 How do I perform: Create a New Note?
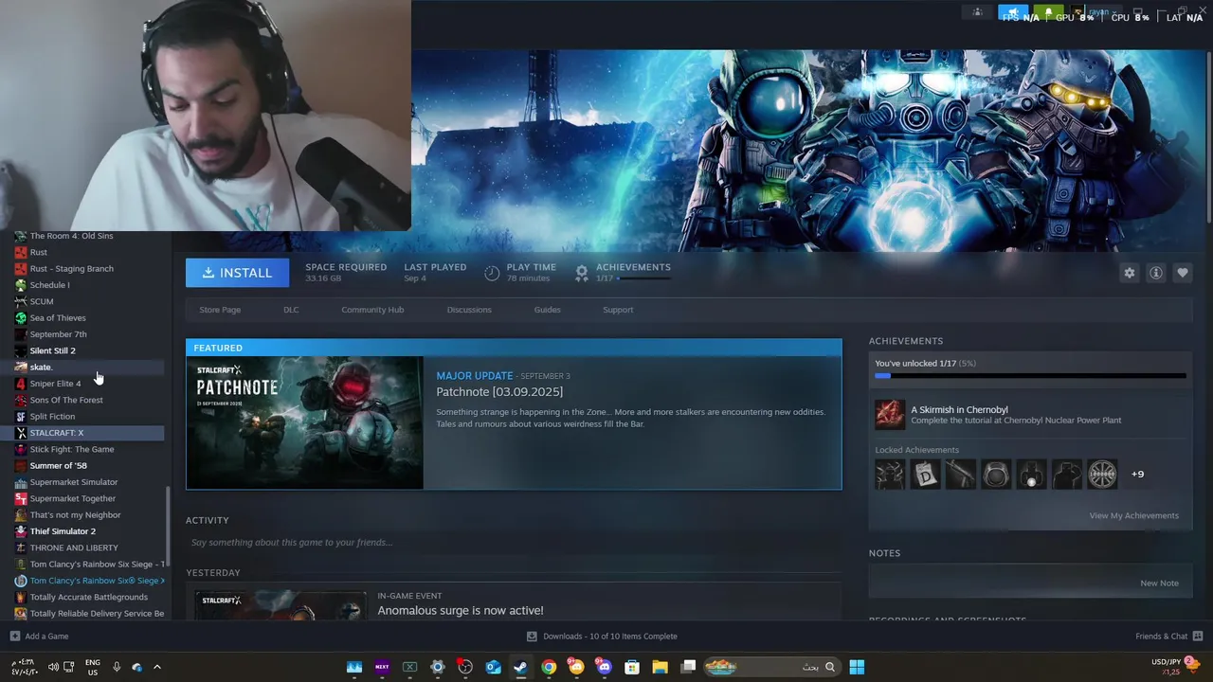[x=1159, y=583]
